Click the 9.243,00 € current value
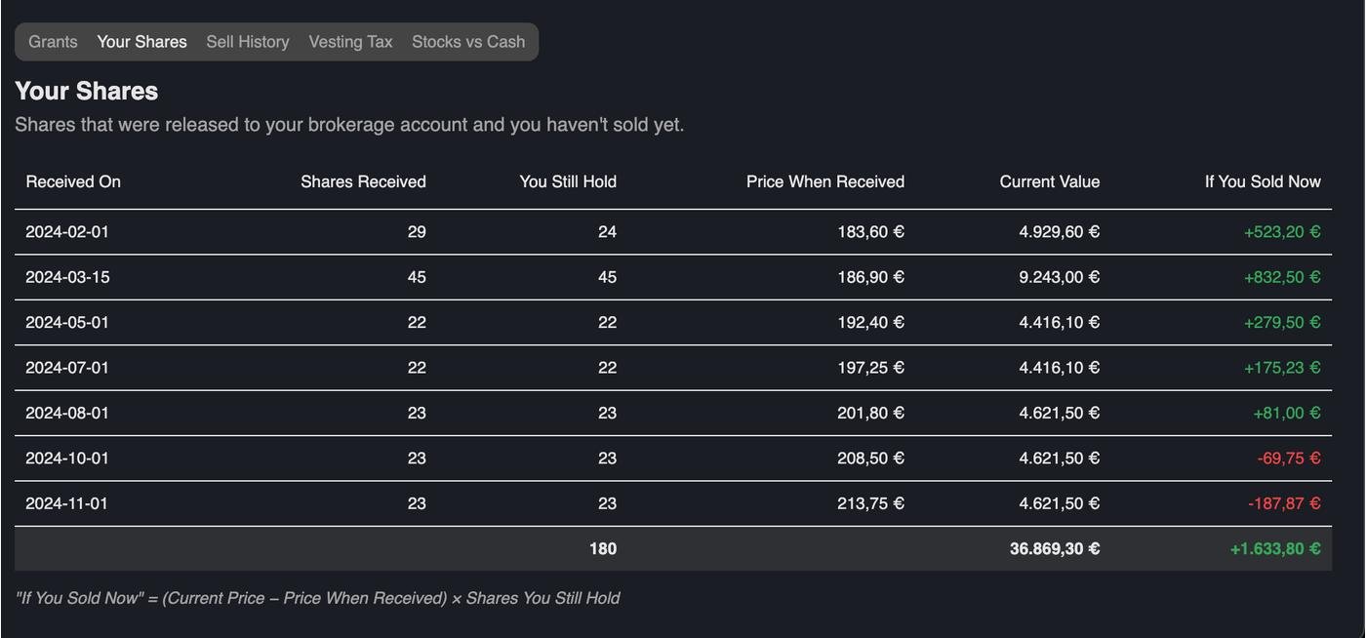1366x638 pixels. [1059, 277]
